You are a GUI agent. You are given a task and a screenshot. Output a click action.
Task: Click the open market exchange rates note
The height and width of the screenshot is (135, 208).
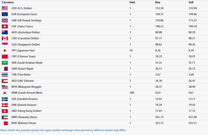pos(63,130)
